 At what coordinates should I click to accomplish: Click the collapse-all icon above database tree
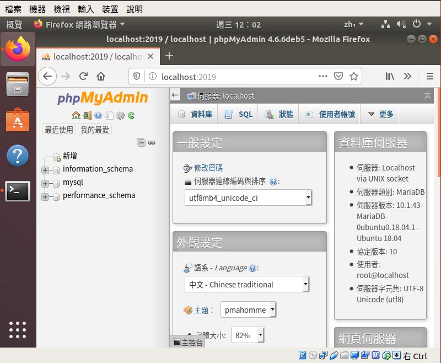(141, 142)
